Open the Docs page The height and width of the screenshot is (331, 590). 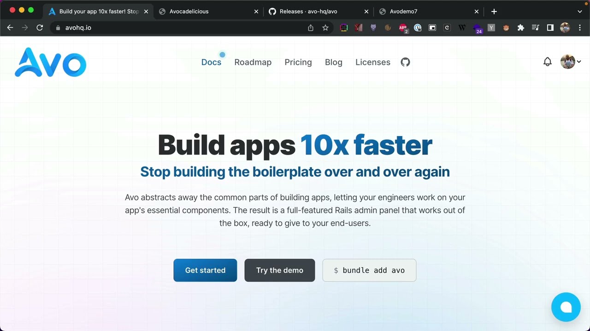click(x=211, y=62)
